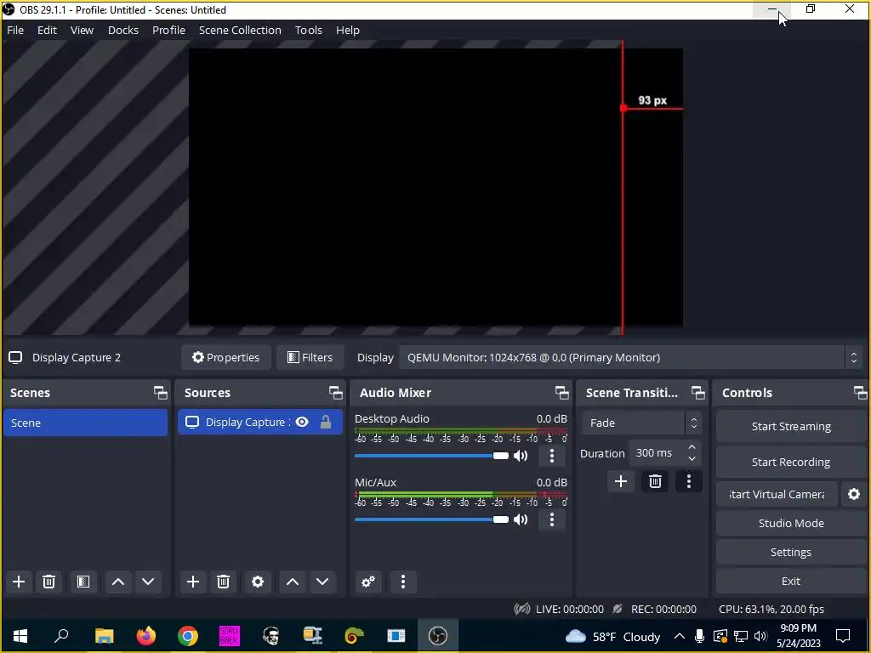Open advanced audio properties gears icon
The height and width of the screenshot is (653, 871).
click(368, 582)
